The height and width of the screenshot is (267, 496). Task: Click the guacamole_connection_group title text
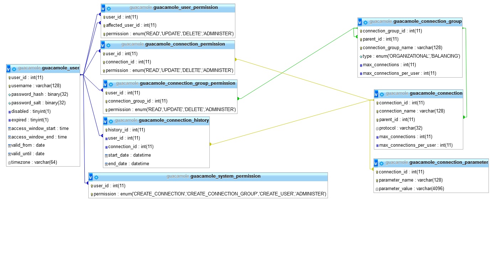click(x=427, y=21)
